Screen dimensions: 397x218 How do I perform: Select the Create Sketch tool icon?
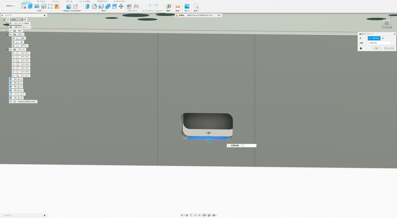coord(23,6)
